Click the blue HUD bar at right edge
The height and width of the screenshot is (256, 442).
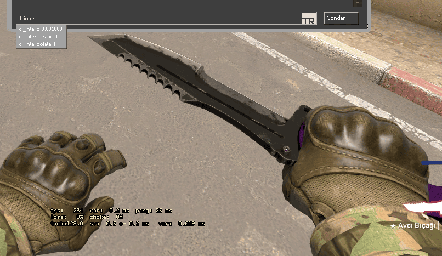click(432, 163)
